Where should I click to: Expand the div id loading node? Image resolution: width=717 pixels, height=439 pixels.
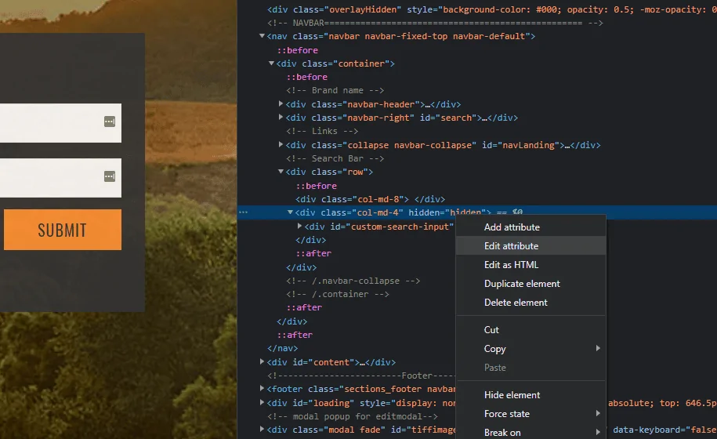click(262, 402)
